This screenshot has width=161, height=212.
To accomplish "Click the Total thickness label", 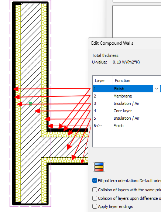I will click(105, 55).
